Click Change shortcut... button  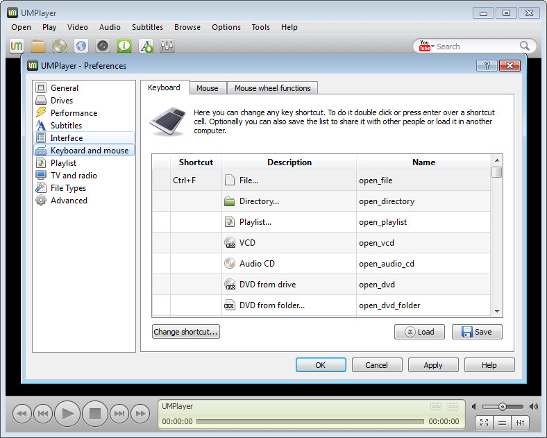pos(185,332)
